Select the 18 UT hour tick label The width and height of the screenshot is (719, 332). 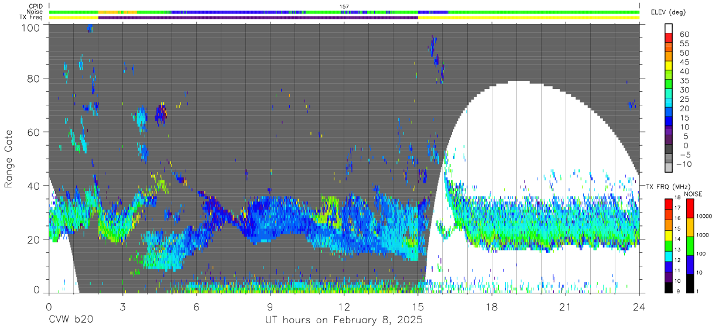tap(492, 307)
